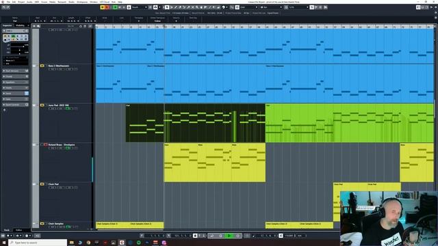
Task: Click the Windows taskbar search box
Action: tap(38, 243)
